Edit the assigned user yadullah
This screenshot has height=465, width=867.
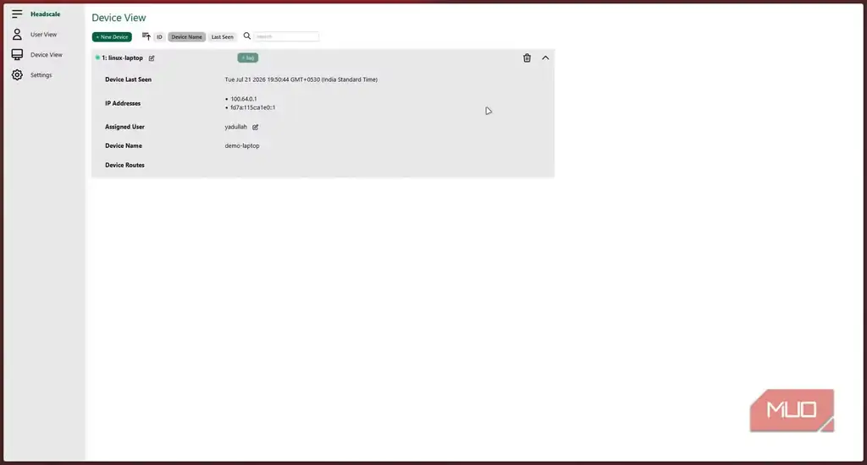tap(256, 127)
